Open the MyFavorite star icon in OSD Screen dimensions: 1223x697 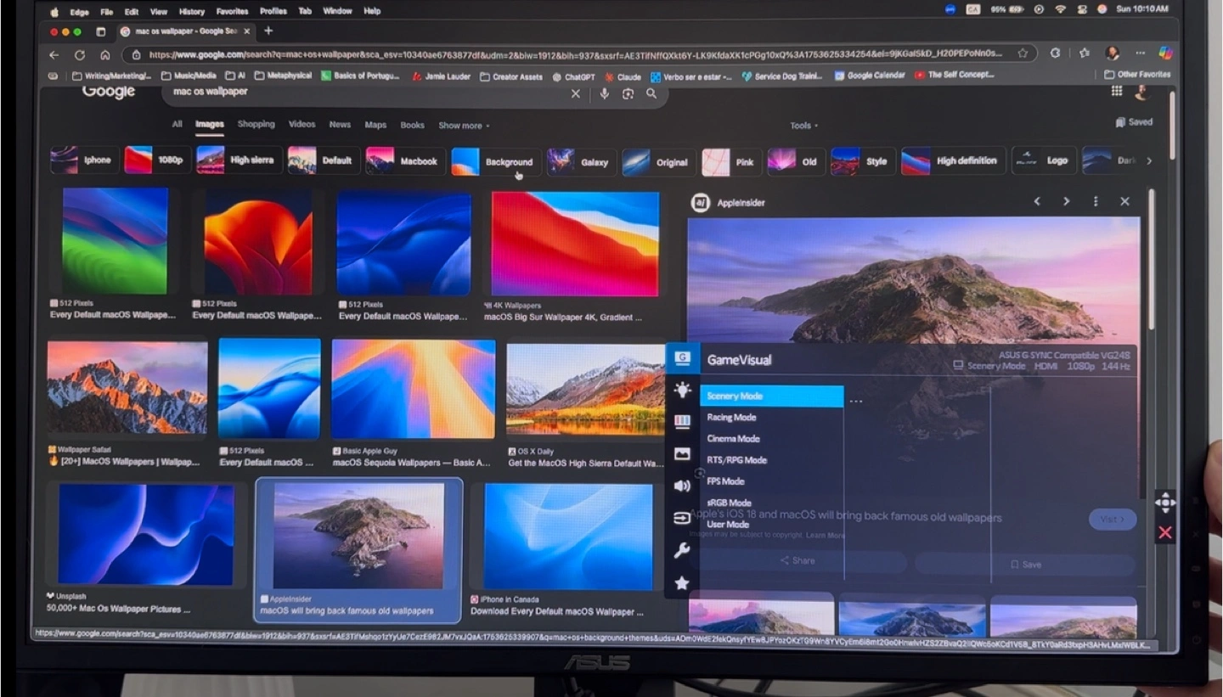pyautogui.click(x=681, y=582)
